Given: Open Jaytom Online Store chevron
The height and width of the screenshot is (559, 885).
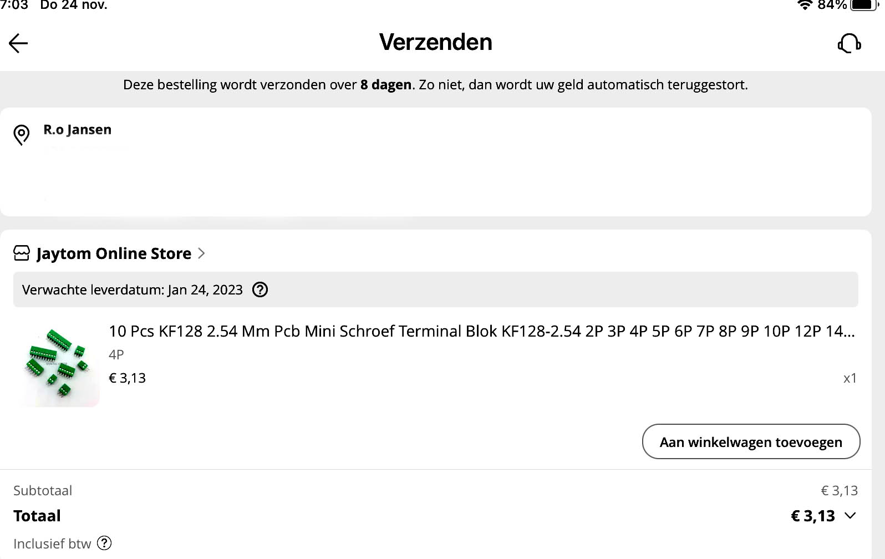Looking at the screenshot, I should pyautogui.click(x=201, y=253).
